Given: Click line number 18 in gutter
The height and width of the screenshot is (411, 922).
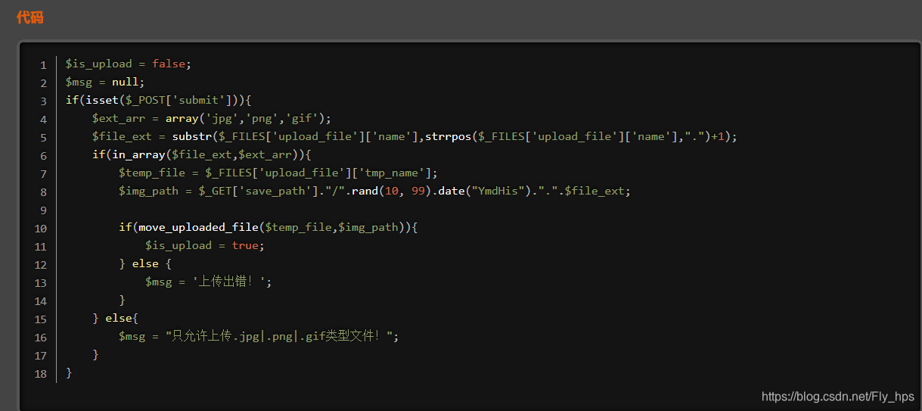Looking at the screenshot, I should coord(41,374).
